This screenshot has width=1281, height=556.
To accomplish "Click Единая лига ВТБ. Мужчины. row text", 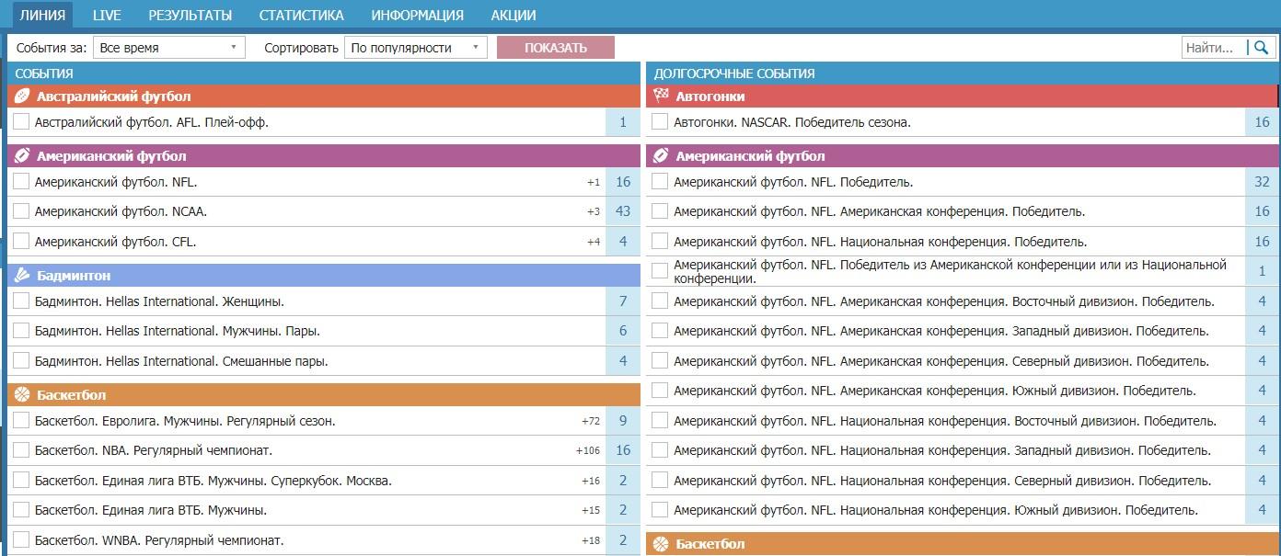I will [151, 510].
